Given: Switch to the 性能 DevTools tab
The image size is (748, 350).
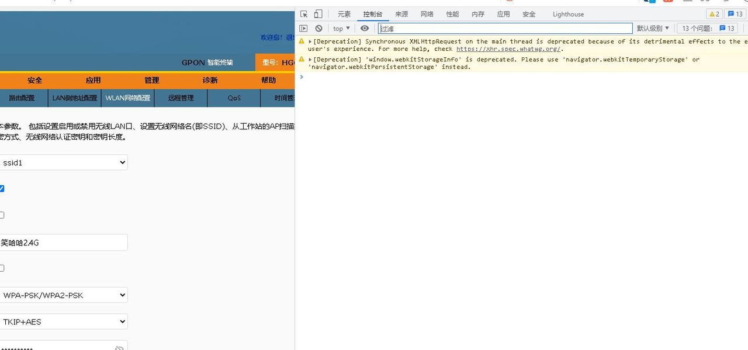Looking at the screenshot, I should pos(452,14).
